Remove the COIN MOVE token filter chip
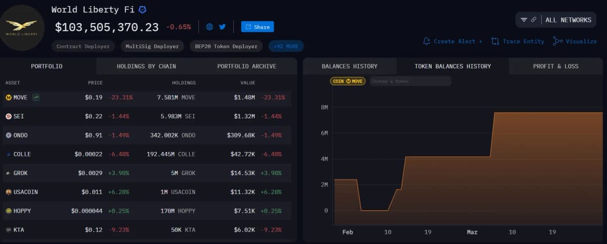The width and height of the screenshot is (607, 244). [347, 81]
